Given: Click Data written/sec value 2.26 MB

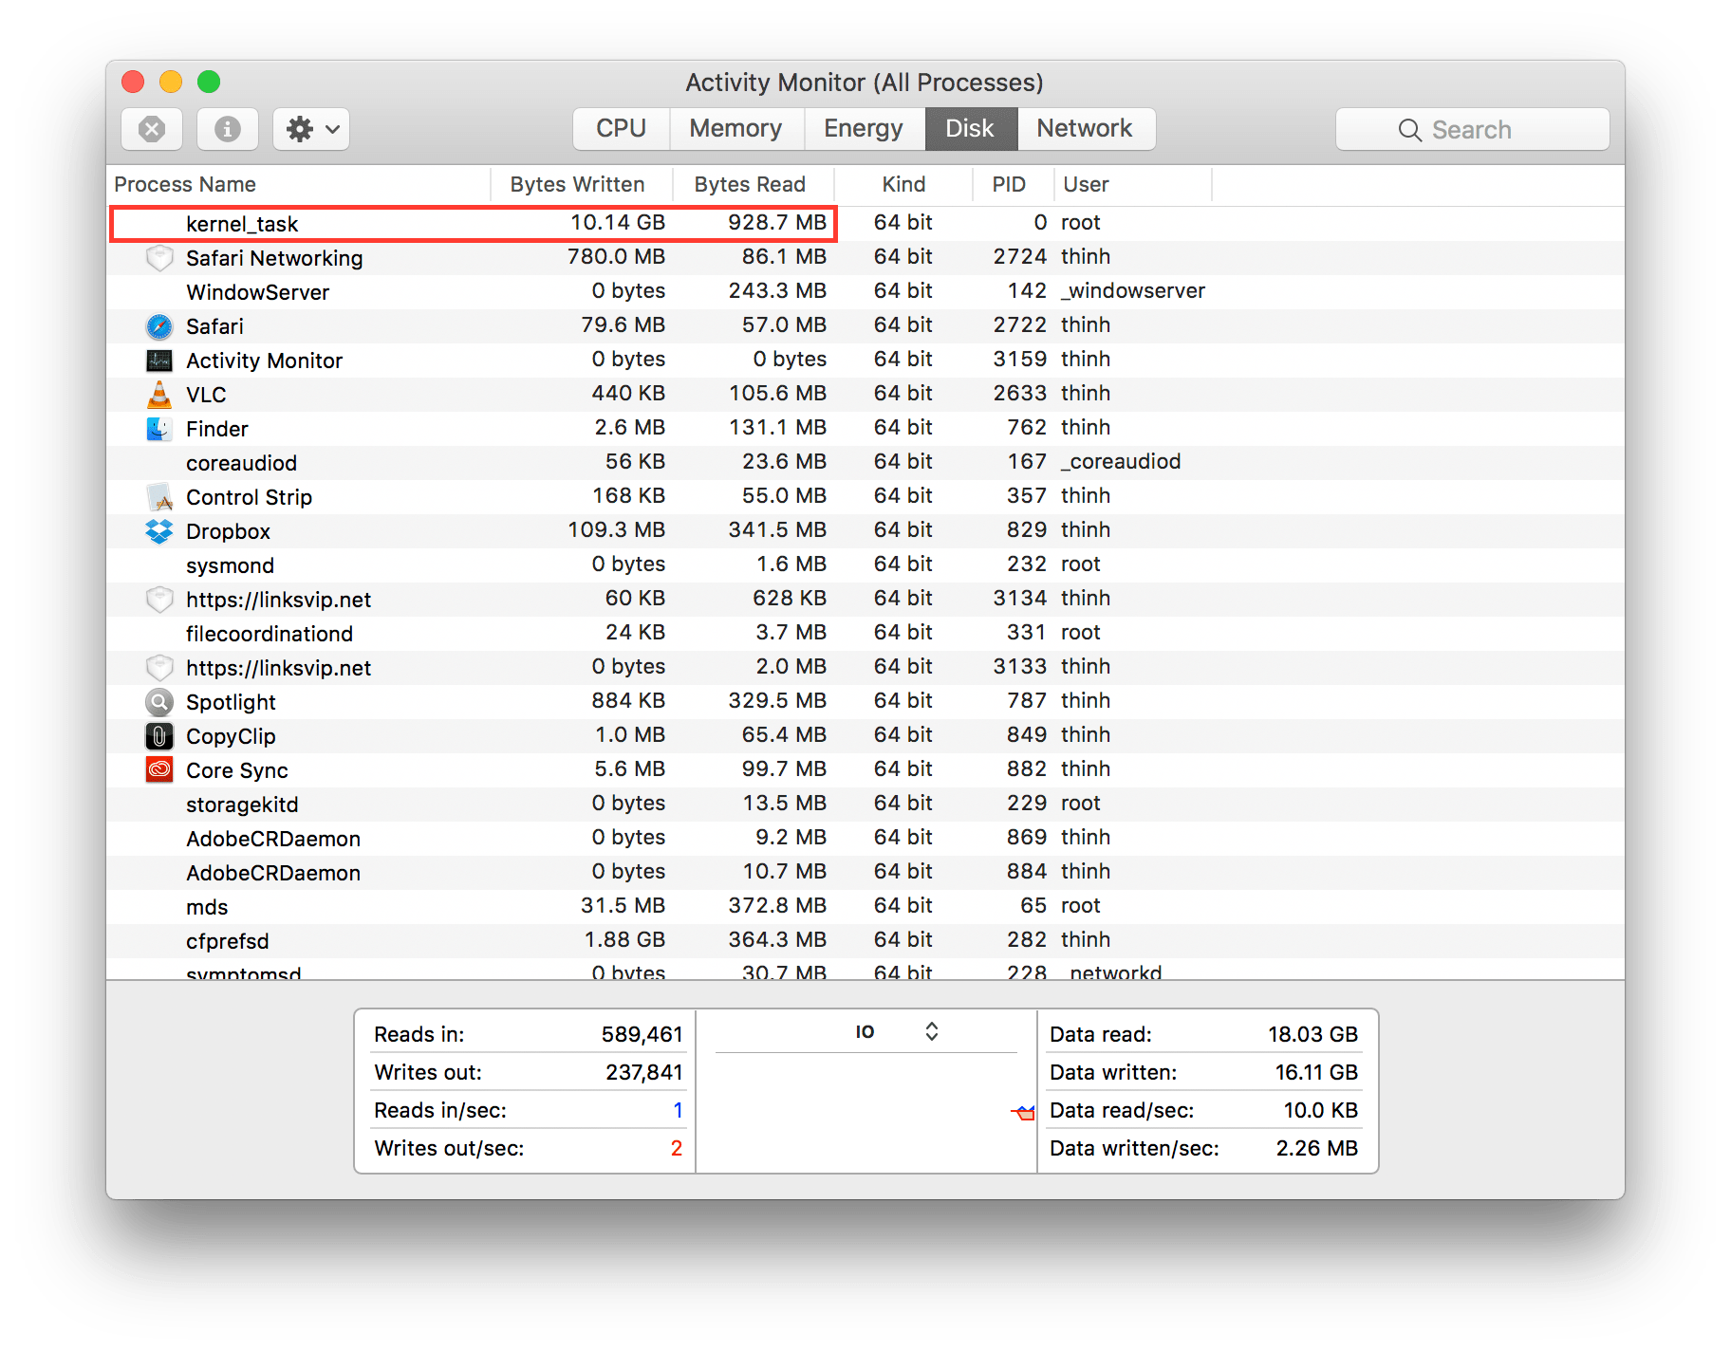Looking at the screenshot, I should click(x=1316, y=1148).
